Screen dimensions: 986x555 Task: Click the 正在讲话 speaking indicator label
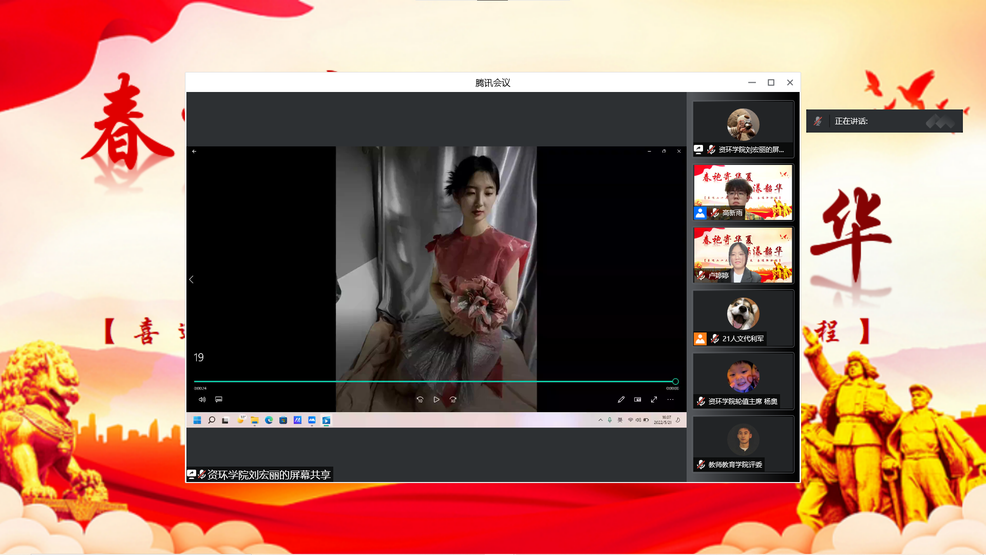pyautogui.click(x=851, y=121)
